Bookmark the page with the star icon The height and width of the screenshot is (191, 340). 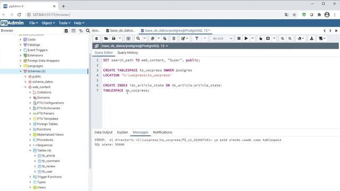(294, 15)
